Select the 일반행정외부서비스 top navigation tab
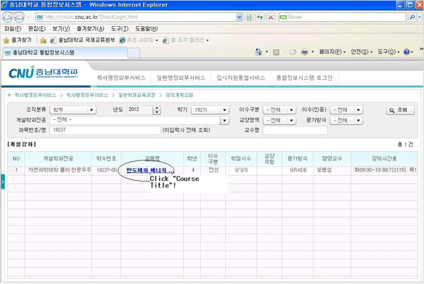 click(x=181, y=78)
